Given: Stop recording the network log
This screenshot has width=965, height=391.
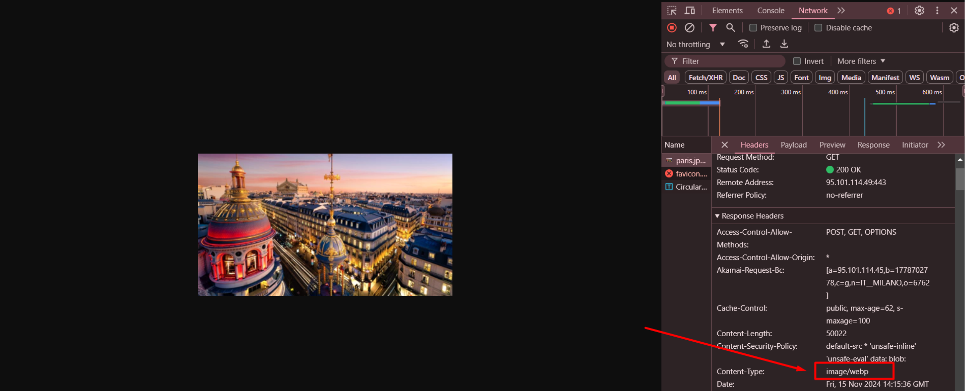Looking at the screenshot, I should coord(672,28).
